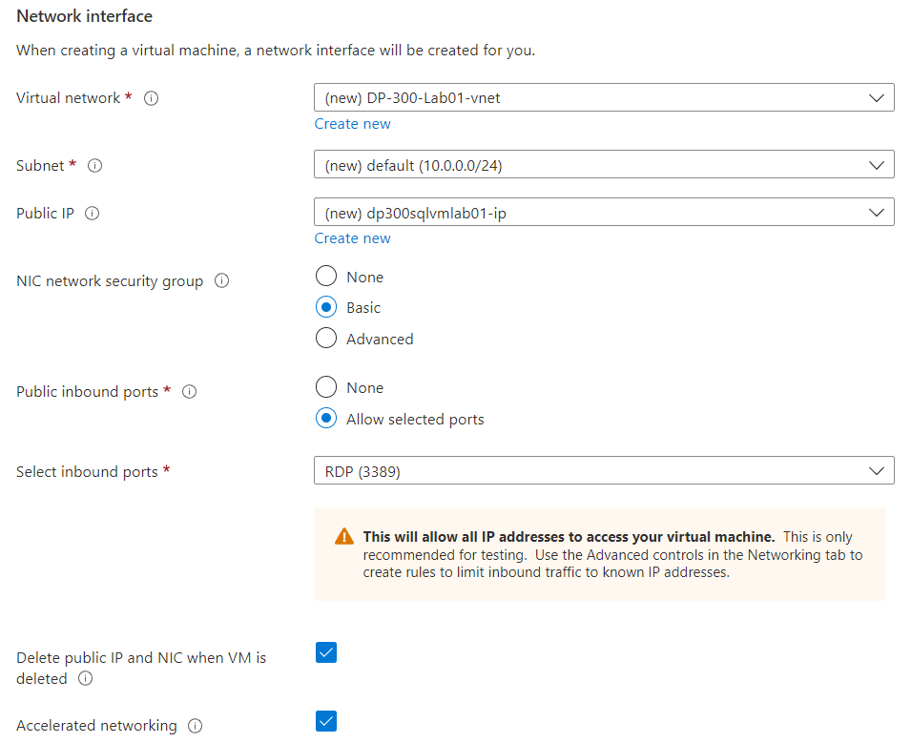Click Create new under Virtual network
Image resolution: width=911 pixels, height=743 pixels.
click(x=352, y=124)
